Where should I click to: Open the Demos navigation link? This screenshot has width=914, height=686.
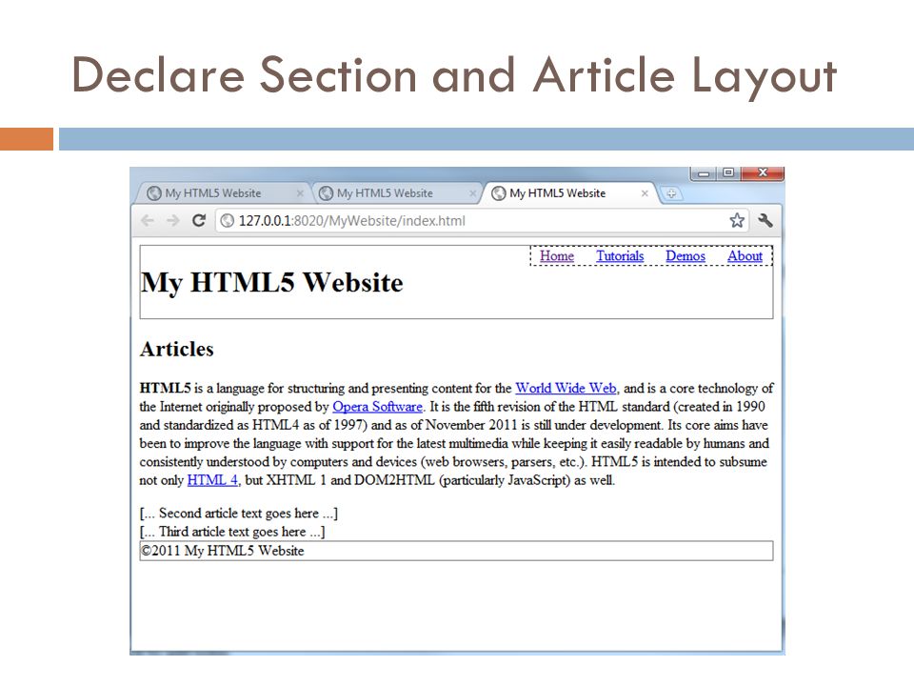[x=685, y=256]
